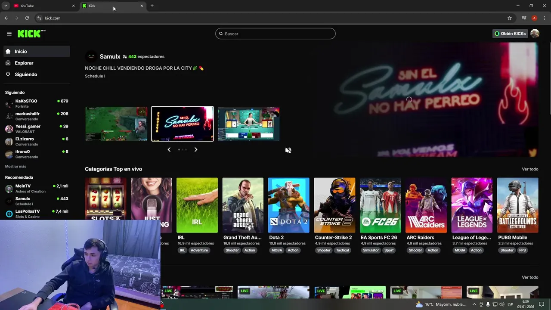This screenshot has width=551, height=310.
Task: Open recommended channel LosPollosTV
Action: [37, 214]
